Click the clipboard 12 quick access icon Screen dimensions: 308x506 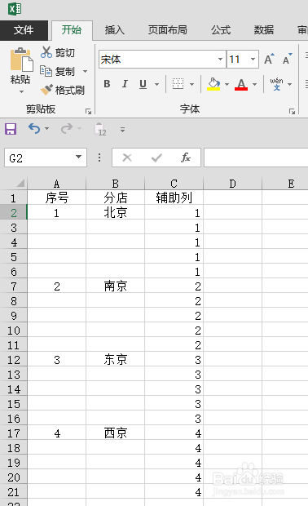click(x=100, y=129)
